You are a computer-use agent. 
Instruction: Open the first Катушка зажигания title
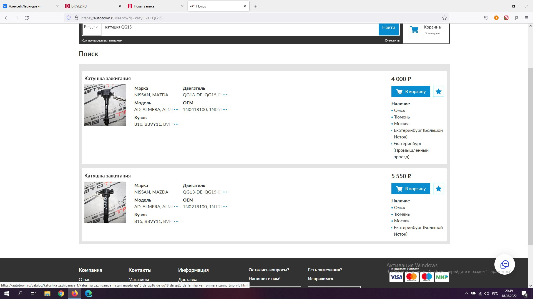tap(107, 79)
